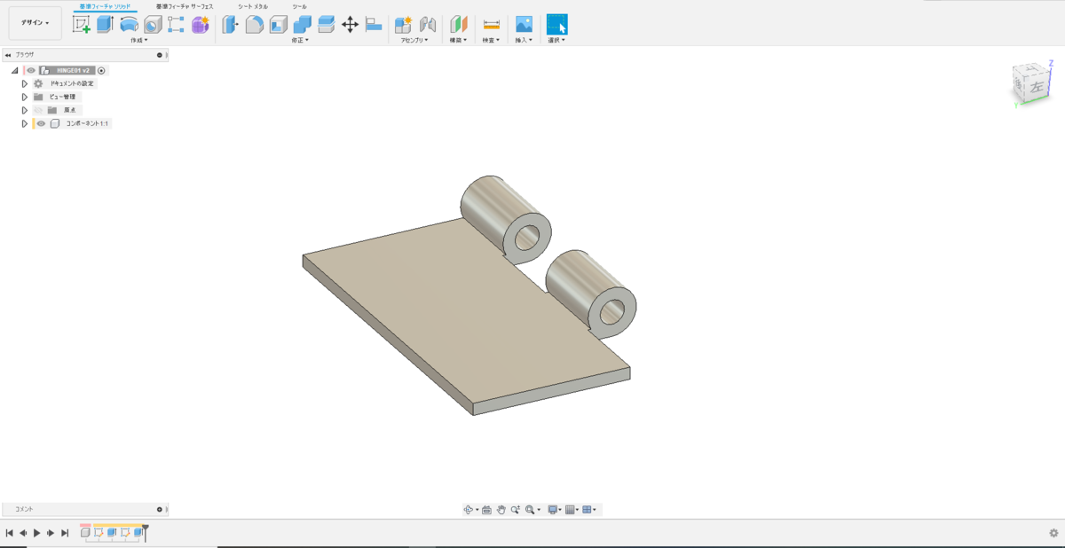1065x548 pixels.
Task: Open viewports layout dropdown
Action: coord(589,510)
